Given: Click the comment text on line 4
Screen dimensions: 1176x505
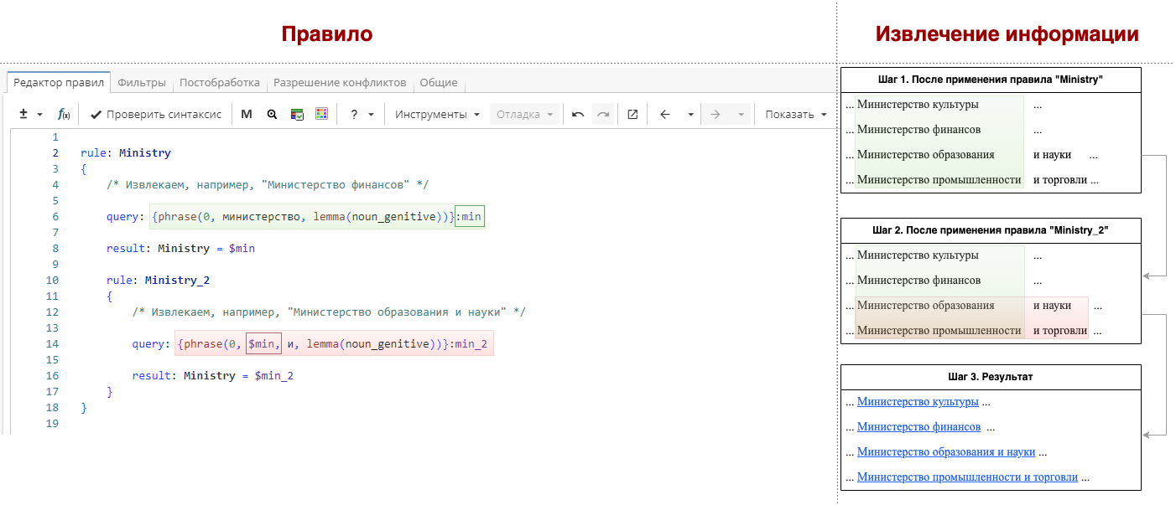Looking at the screenshot, I should click(268, 185).
